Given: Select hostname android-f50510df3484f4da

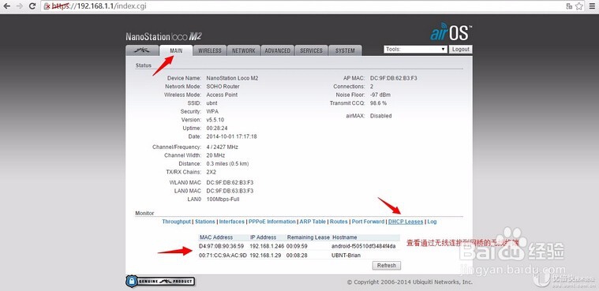Looking at the screenshot, I should coord(364,246).
